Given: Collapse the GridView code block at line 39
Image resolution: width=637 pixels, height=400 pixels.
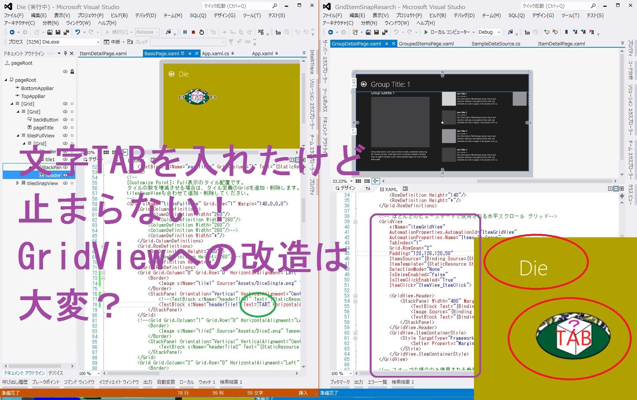Looking at the screenshot, I should pyautogui.click(x=355, y=222).
